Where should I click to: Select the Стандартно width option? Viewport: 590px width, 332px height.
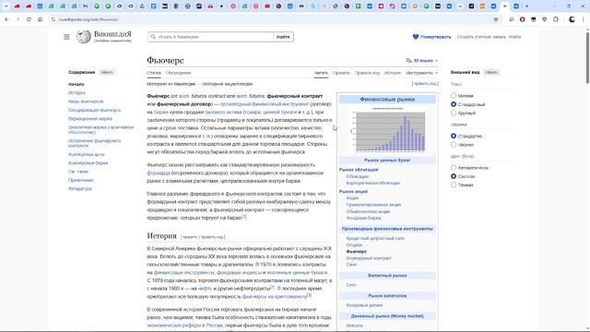click(454, 136)
